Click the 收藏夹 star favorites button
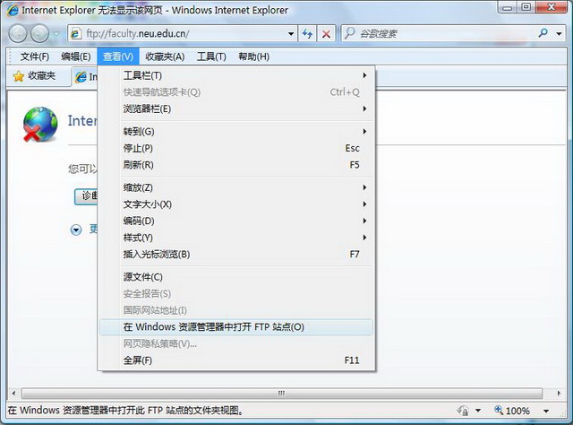This screenshot has height=425, width=573. [x=34, y=76]
